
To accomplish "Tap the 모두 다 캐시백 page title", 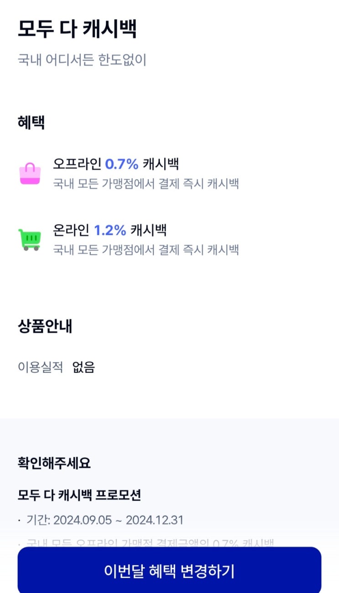I will (77, 29).
